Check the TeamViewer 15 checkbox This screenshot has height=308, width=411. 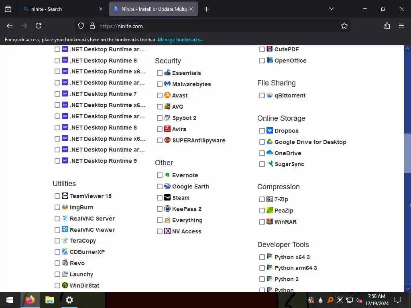tap(57, 196)
